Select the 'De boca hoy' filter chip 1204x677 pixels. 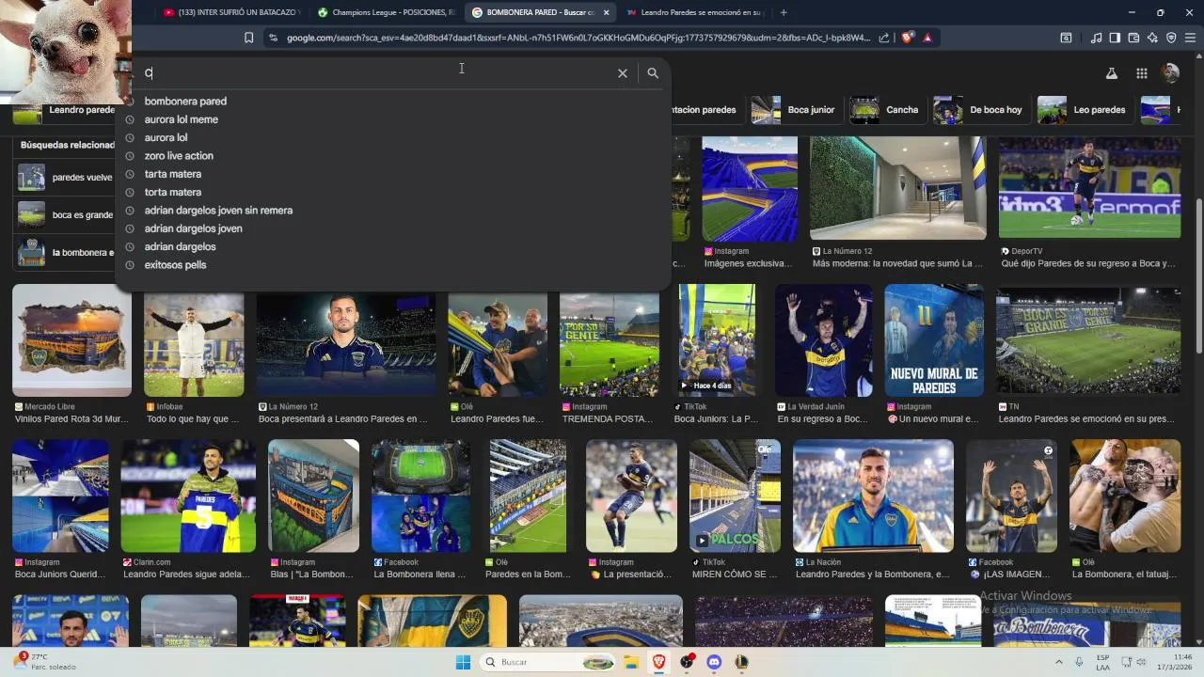(978, 110)
